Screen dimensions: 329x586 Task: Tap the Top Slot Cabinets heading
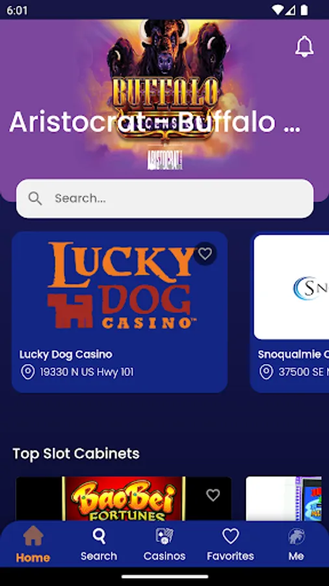[x=76, y=454]
